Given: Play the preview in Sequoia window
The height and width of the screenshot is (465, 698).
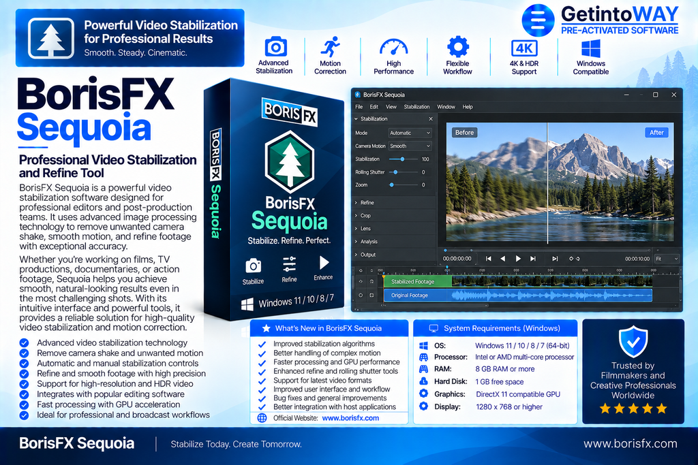Looking at the screenshot, I should 518,259.
